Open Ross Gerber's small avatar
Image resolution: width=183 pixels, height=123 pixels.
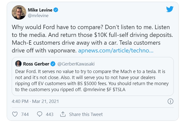pos(18,64)
